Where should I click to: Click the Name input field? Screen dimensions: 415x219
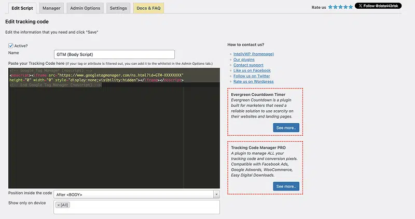coord(114,54)
